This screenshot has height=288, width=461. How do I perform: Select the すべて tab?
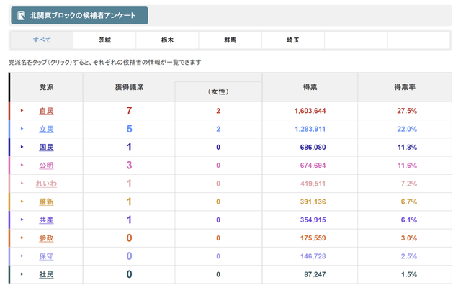[42, 40]
